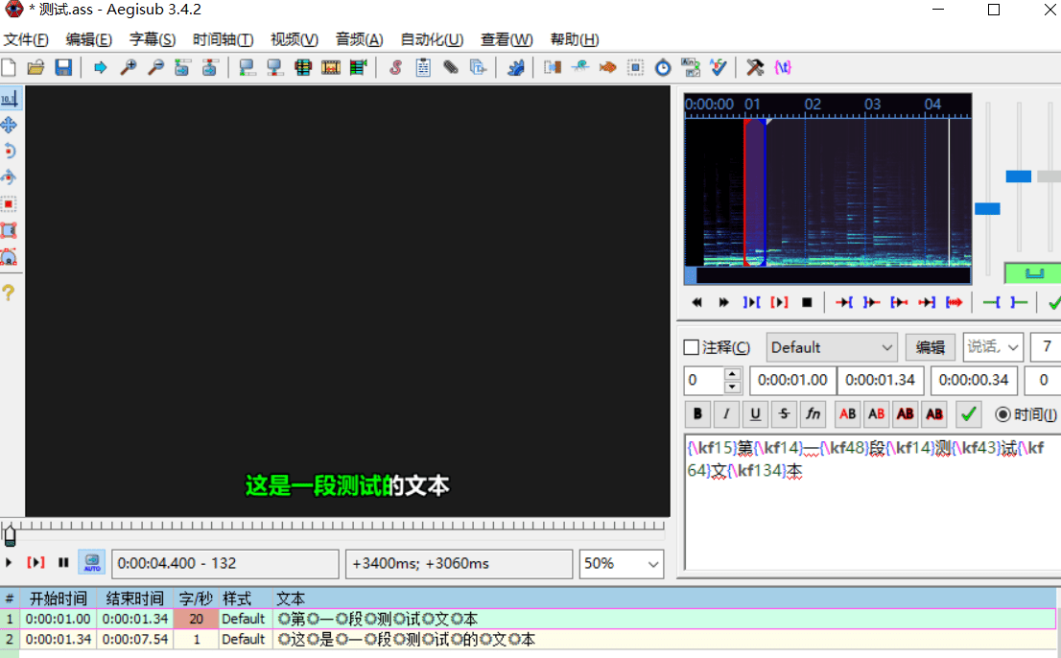The image size is (1061, 658).
Task: Toggle bold formatting for subtitle text
Action: click(x=698, y=413)
